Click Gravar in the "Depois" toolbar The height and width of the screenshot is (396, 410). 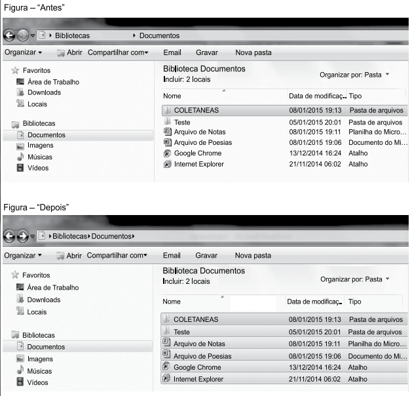pyautogui.click(x=206, y=255)
